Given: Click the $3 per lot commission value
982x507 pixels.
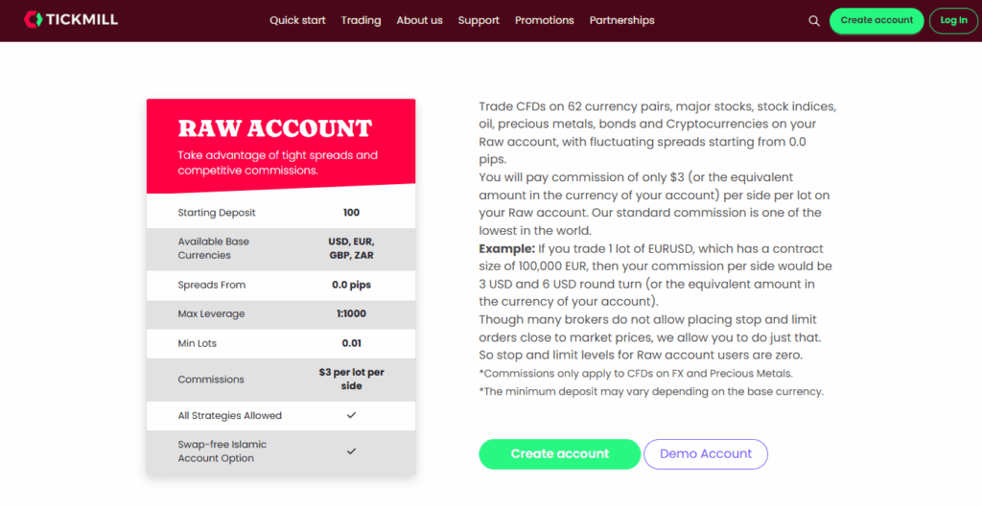Looking at the screenshot, I should click(x=351, y=379).
